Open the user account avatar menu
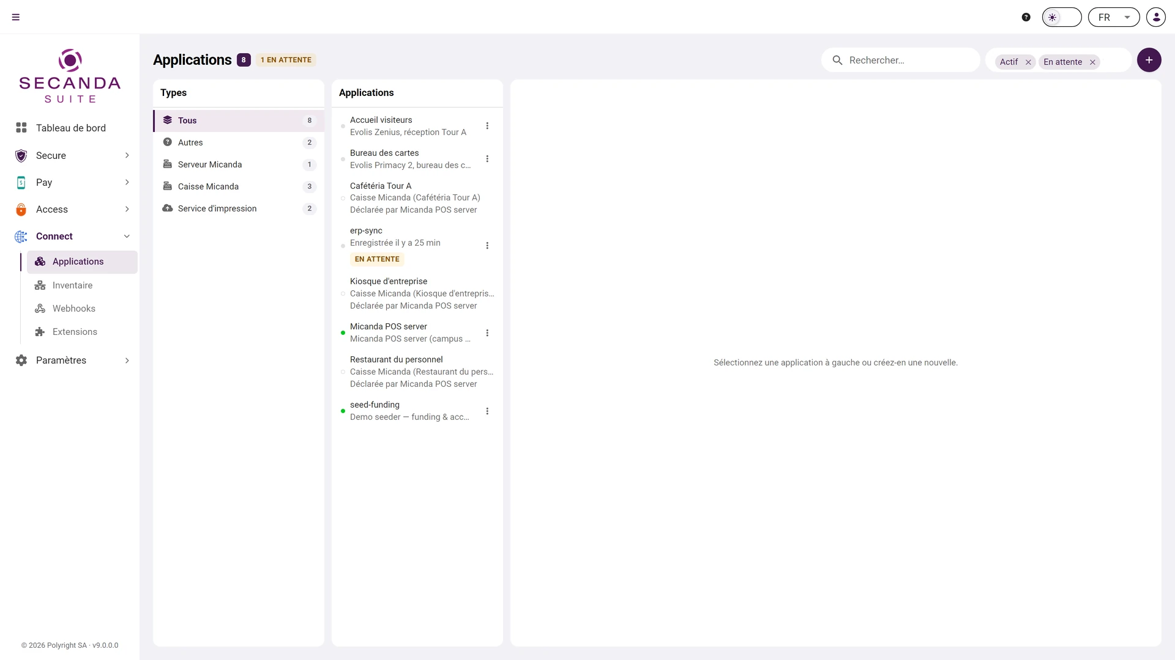 (1156, 17)
